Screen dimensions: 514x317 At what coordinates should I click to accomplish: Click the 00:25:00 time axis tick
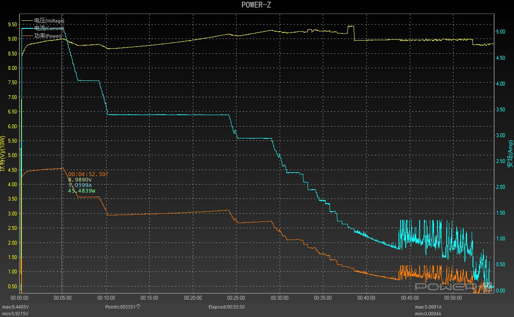coord(236,298)
